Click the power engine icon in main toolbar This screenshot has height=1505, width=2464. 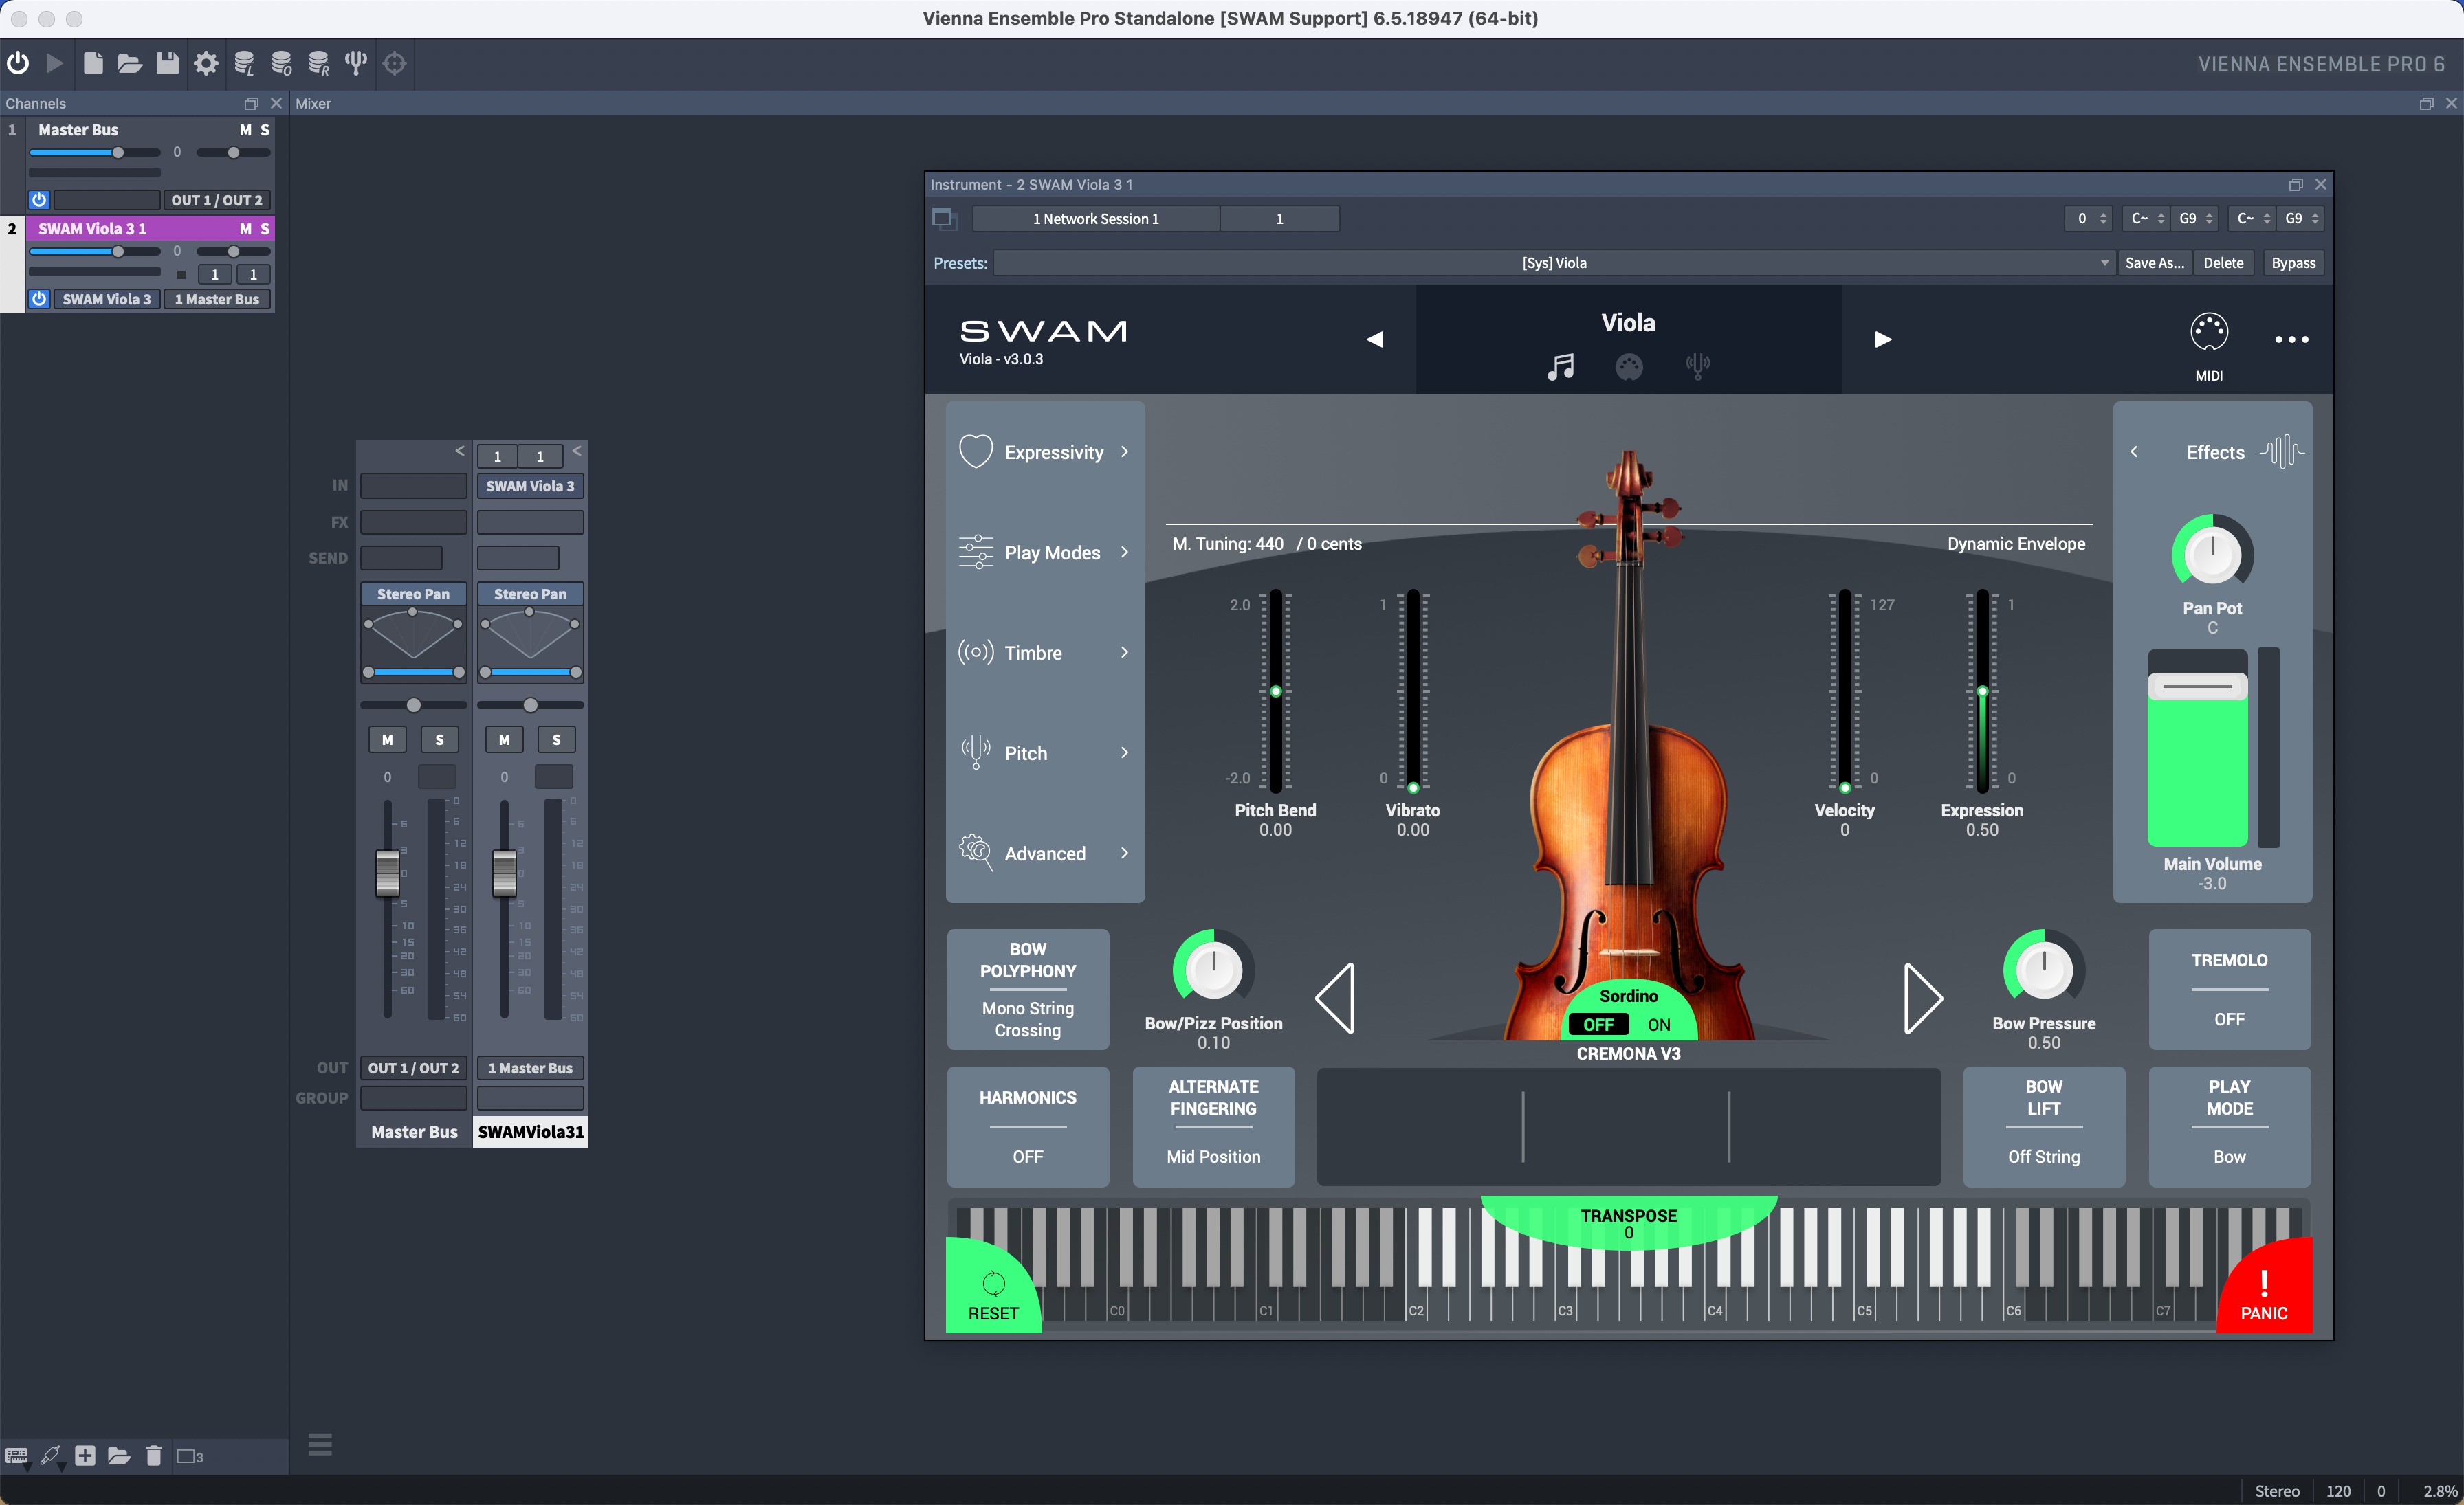pos(18,63)
